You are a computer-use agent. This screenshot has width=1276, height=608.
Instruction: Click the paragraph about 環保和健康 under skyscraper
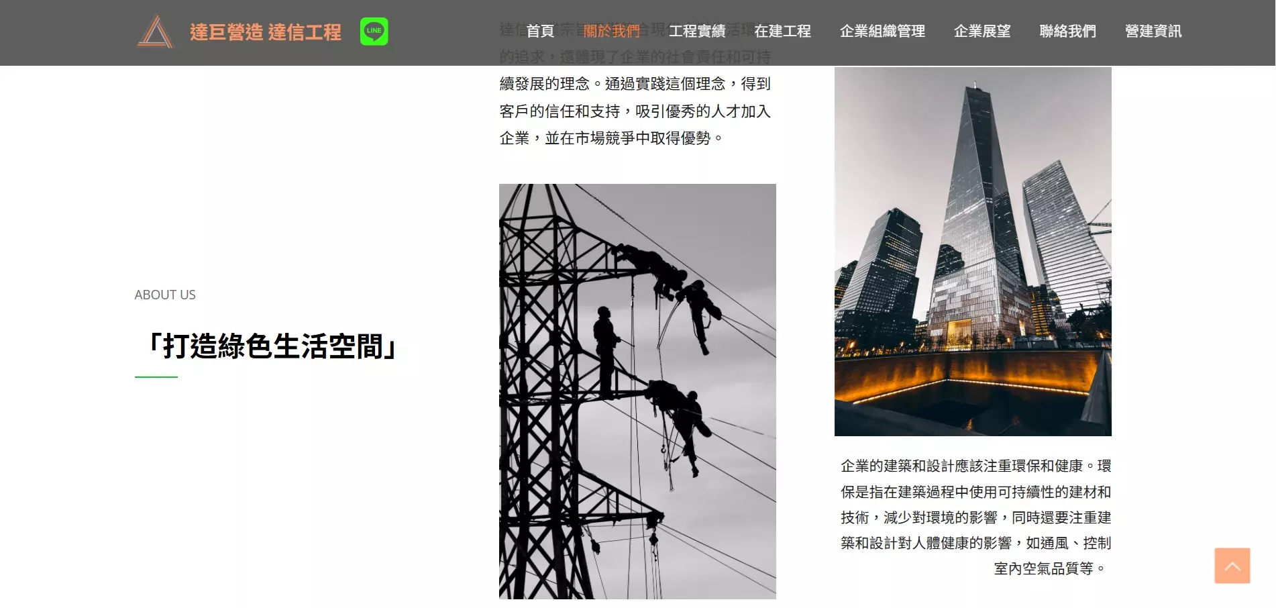pos(975,517)
